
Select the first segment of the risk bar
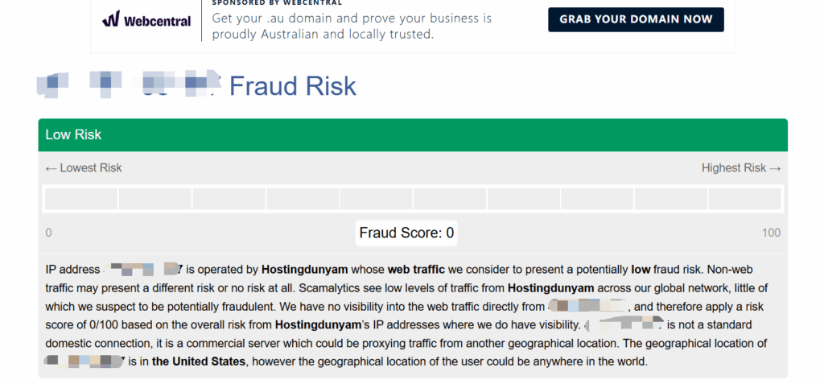point(81,199)
